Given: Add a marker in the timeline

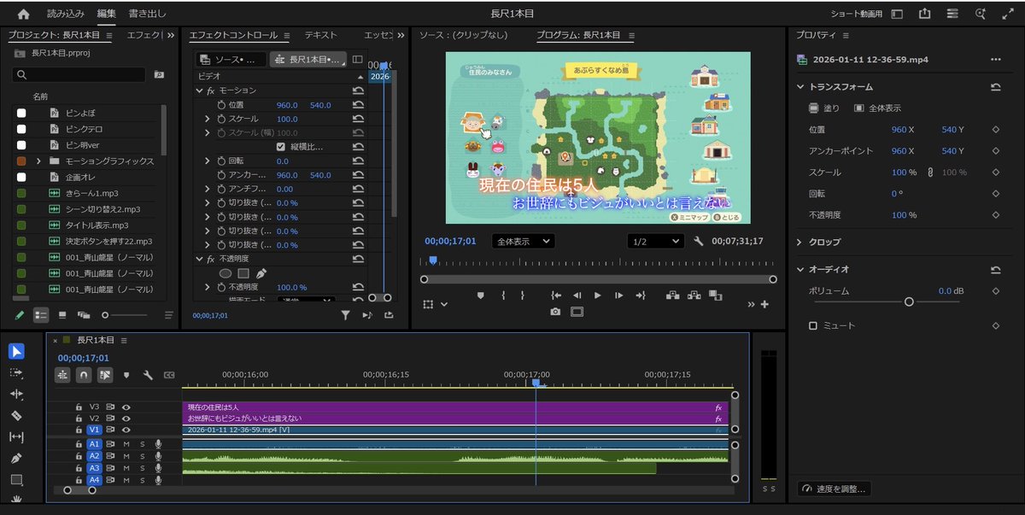Looking at the screenshot, I should pyautogui.click(x=126, y=375).
